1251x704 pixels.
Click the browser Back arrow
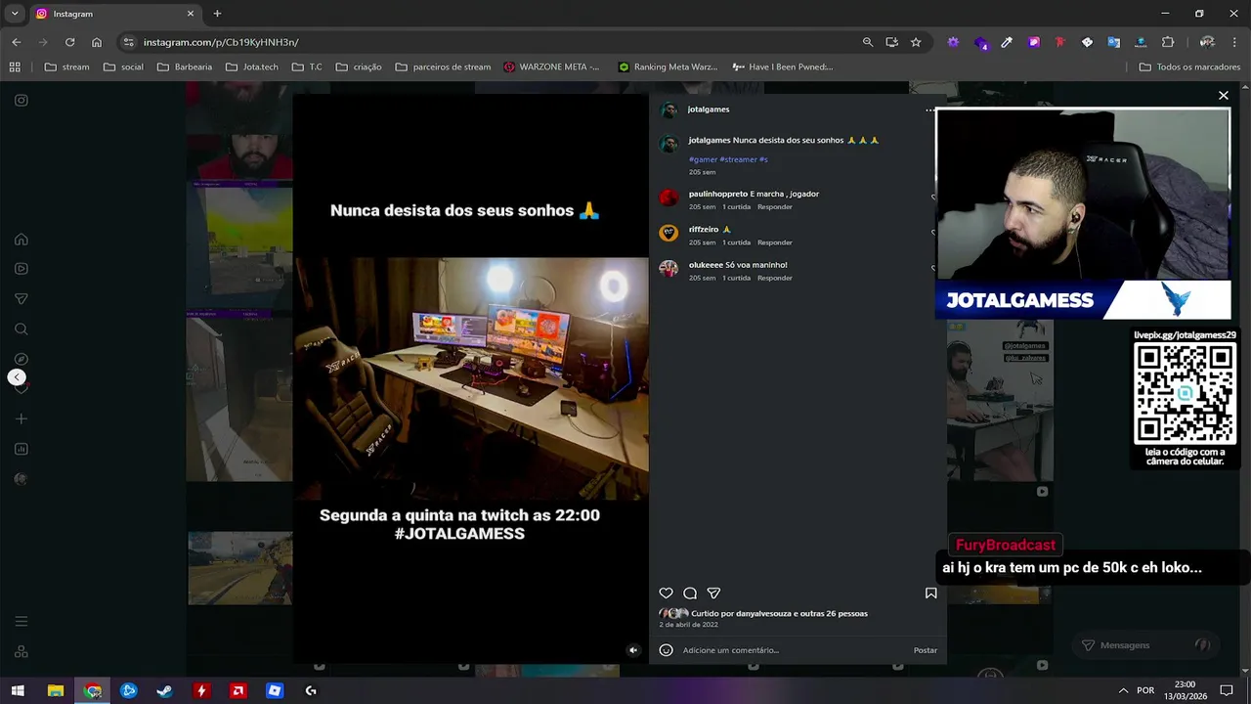tap(17, 42)
